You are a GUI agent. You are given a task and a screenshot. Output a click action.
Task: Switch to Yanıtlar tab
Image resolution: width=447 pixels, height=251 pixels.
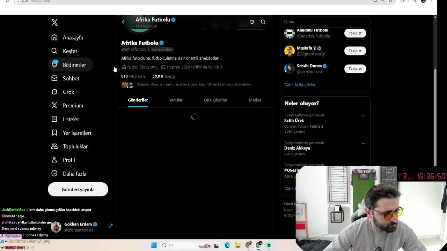point(176,100)
